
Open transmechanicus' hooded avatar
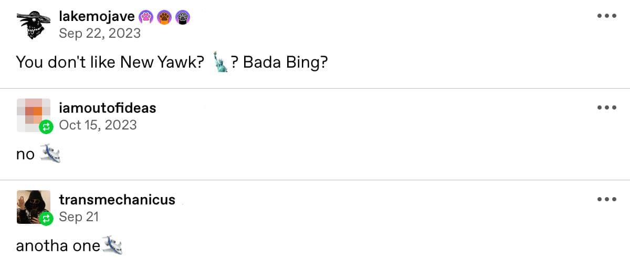coord(33,205)
